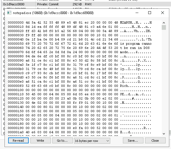Click the 'Rich' ASCII text in the dump
The height and width of the screenshot is (149, 171).
tap(125, 85)
